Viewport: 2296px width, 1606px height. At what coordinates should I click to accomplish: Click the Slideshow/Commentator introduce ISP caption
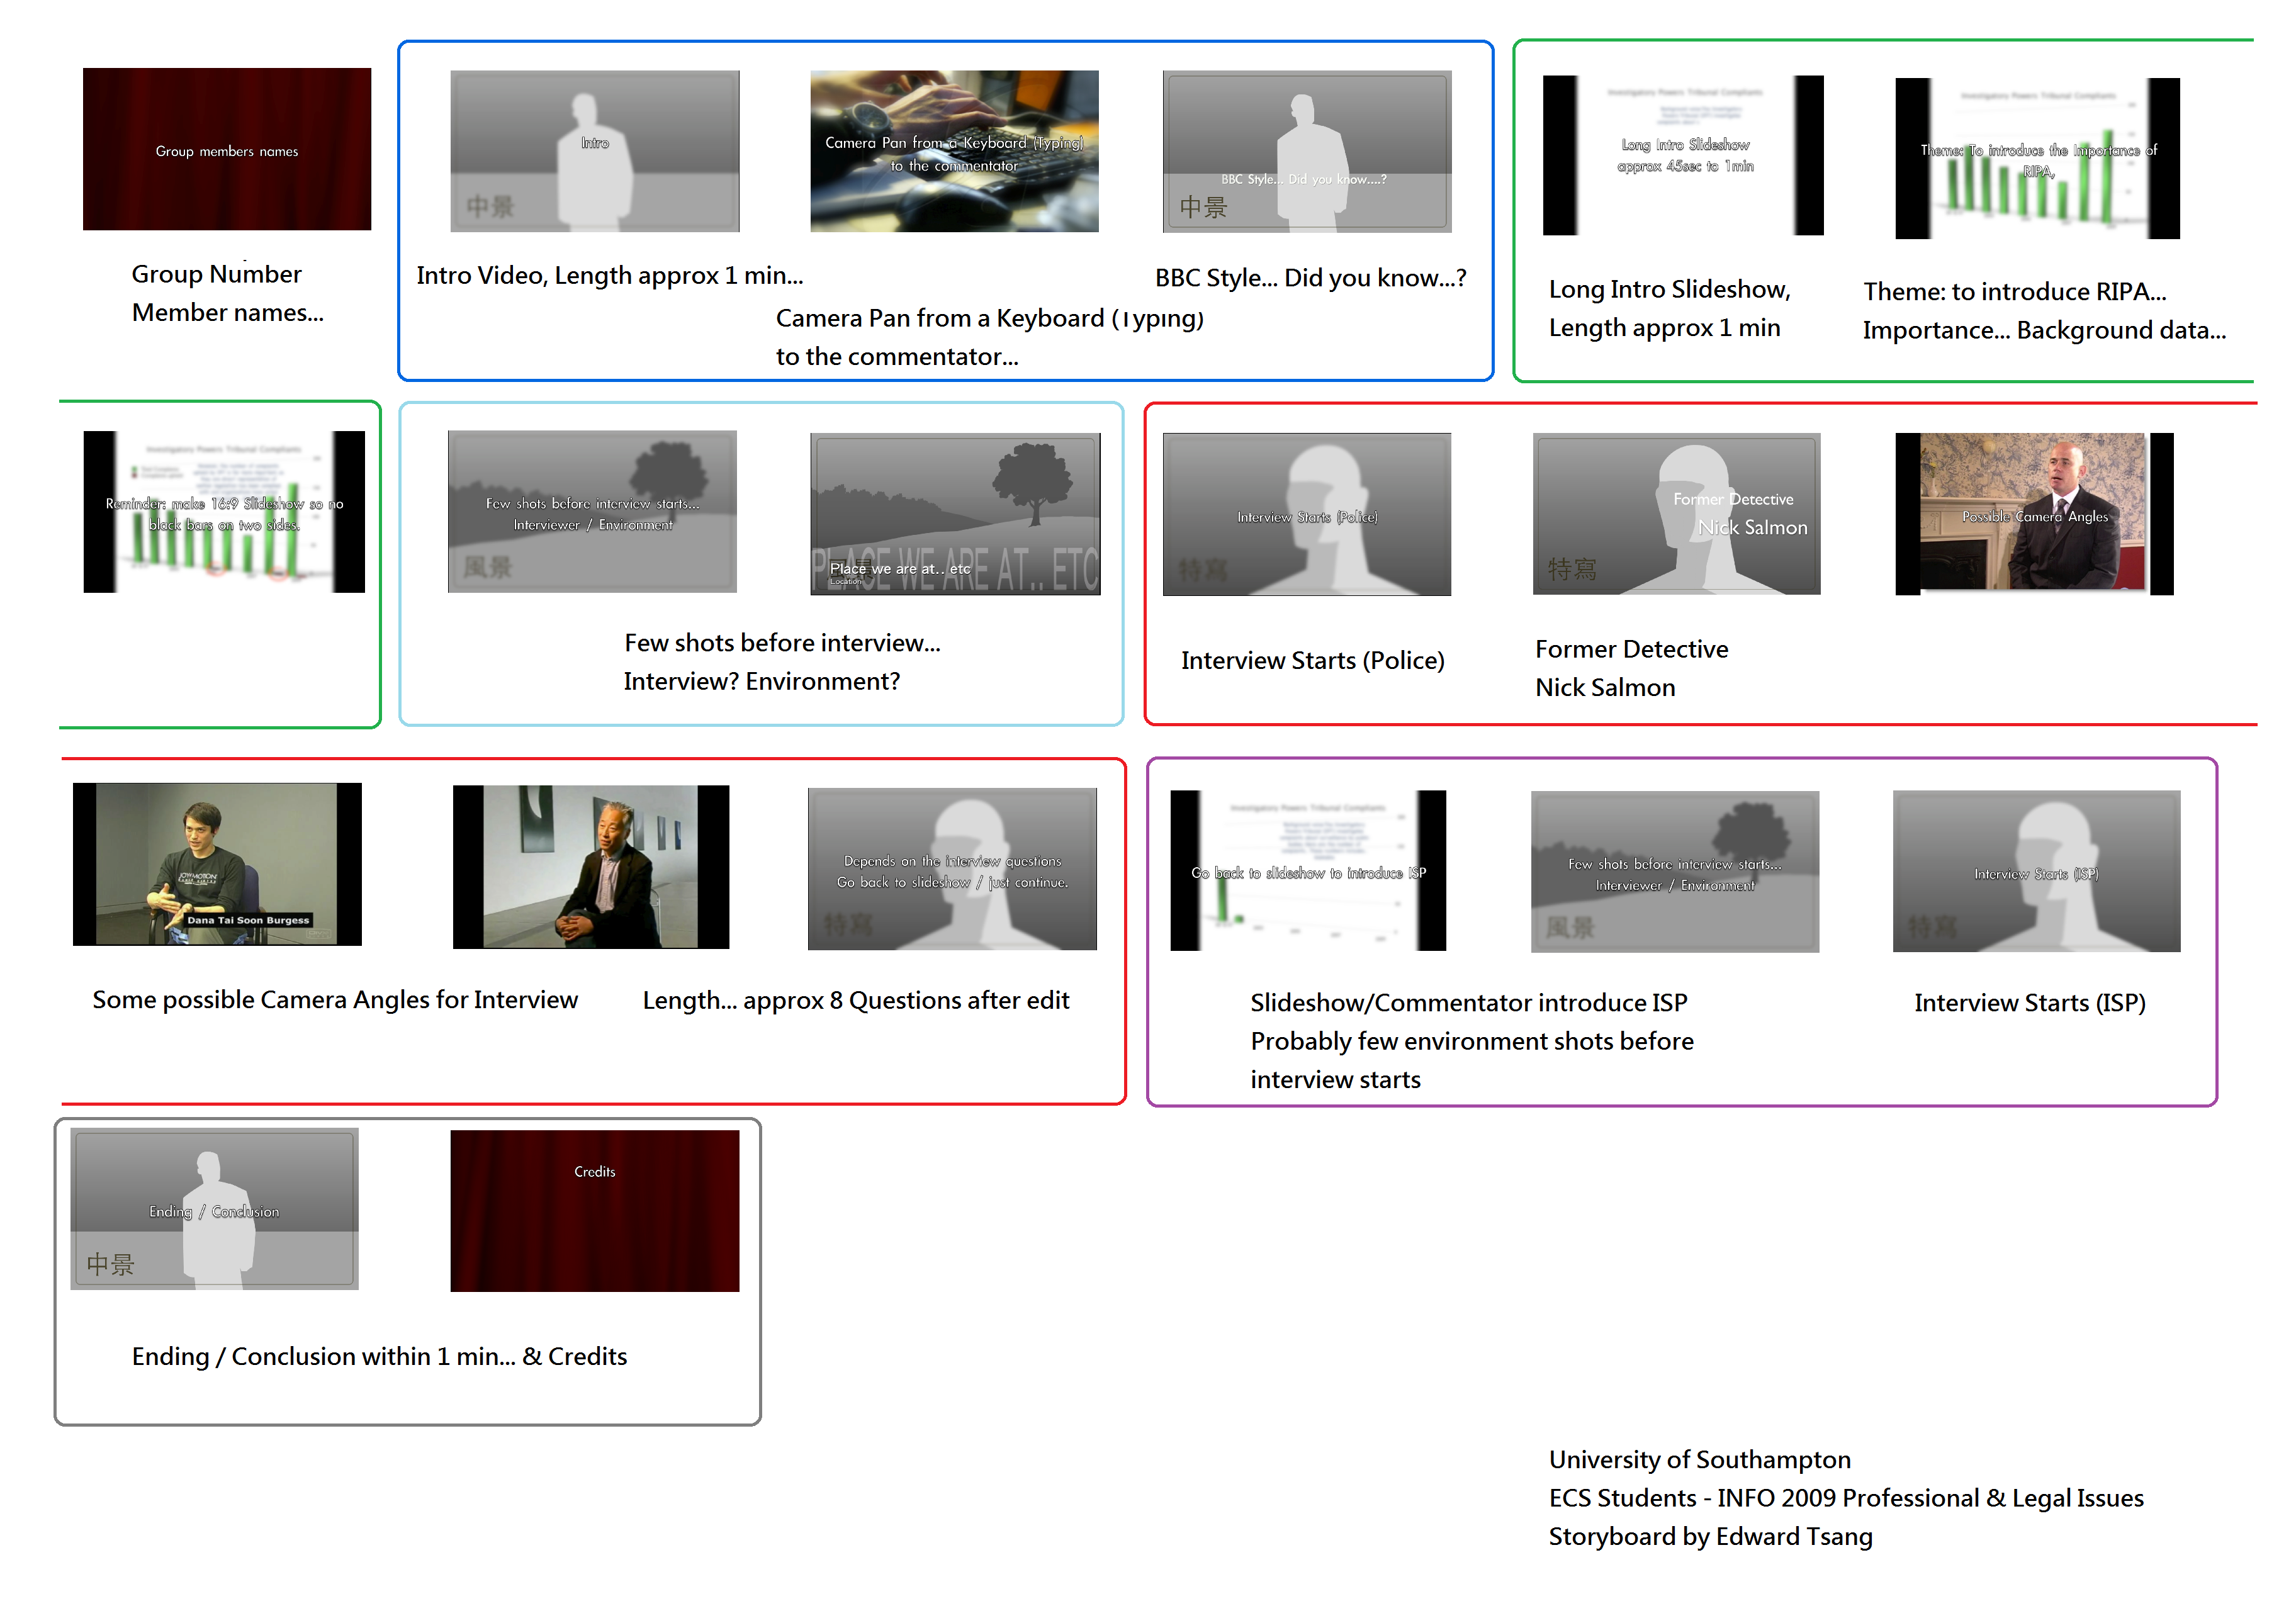click(1468, 1002)
